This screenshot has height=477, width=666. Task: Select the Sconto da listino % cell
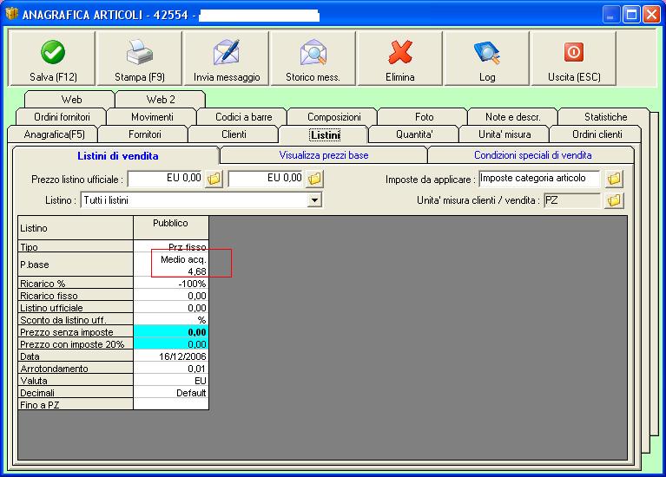[171, 319]
